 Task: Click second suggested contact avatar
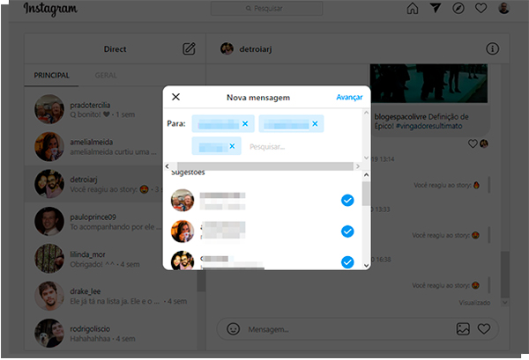click(x=183, y=231)
